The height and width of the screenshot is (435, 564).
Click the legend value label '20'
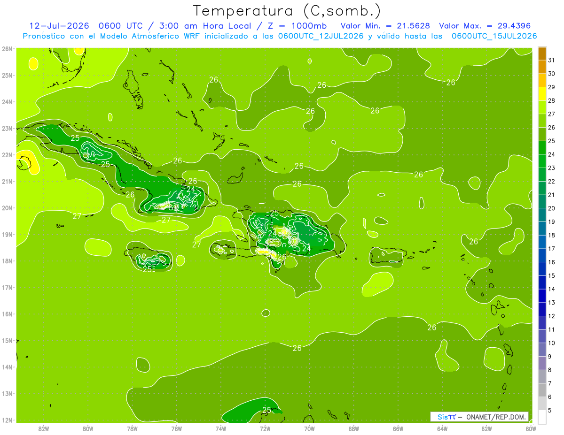coord(552,208)
